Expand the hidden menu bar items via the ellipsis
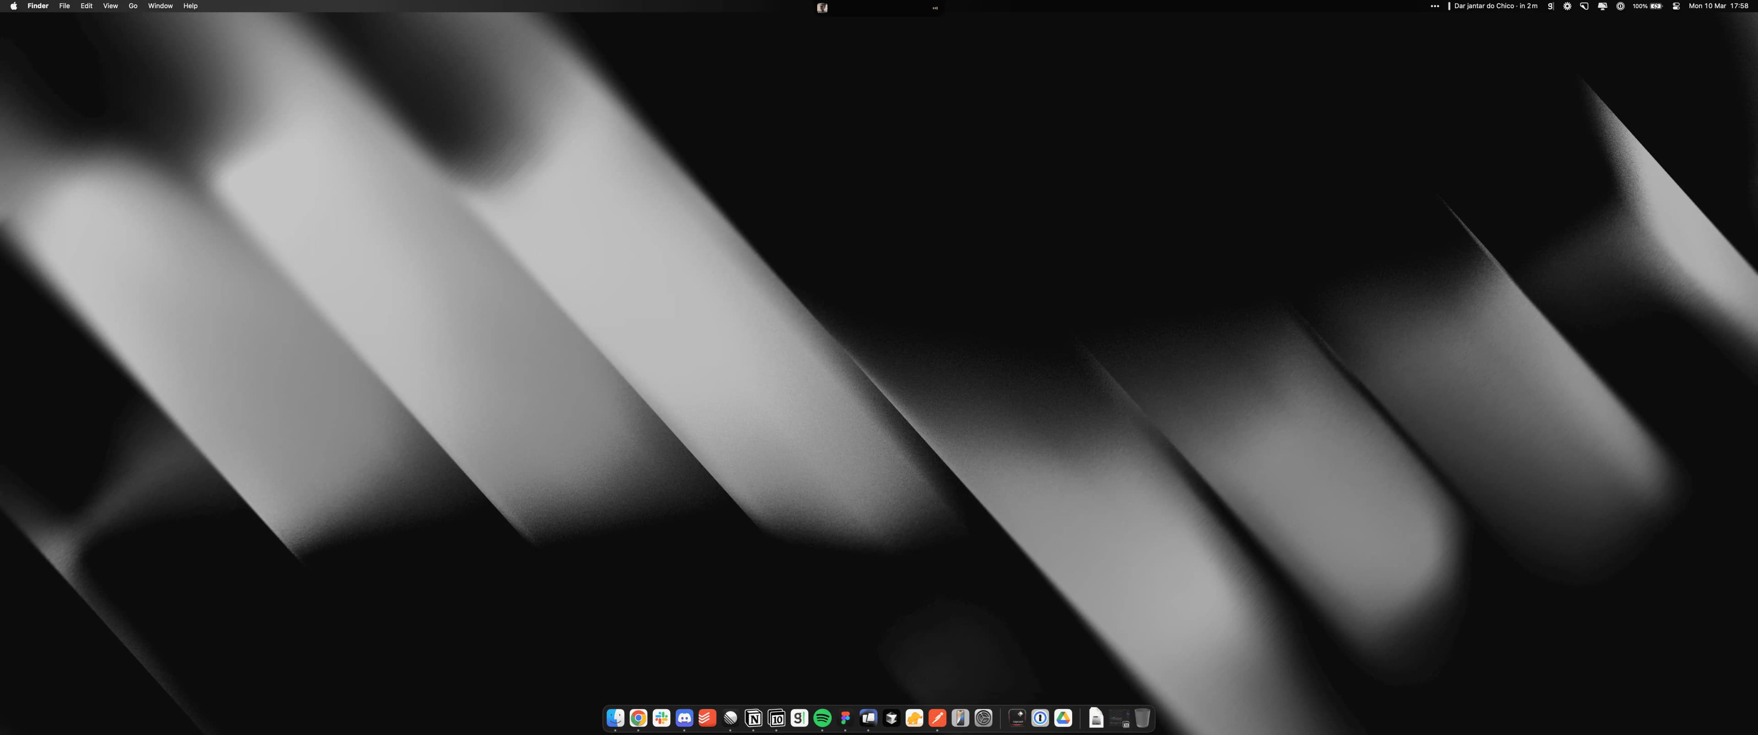This screenshot has width=1758, height=735. pyautogui.click(x=1434, y=6)
